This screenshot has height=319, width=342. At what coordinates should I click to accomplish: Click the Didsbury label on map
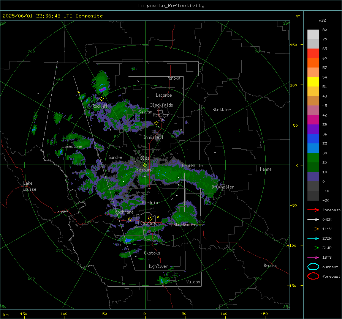(x=143, y=170)
